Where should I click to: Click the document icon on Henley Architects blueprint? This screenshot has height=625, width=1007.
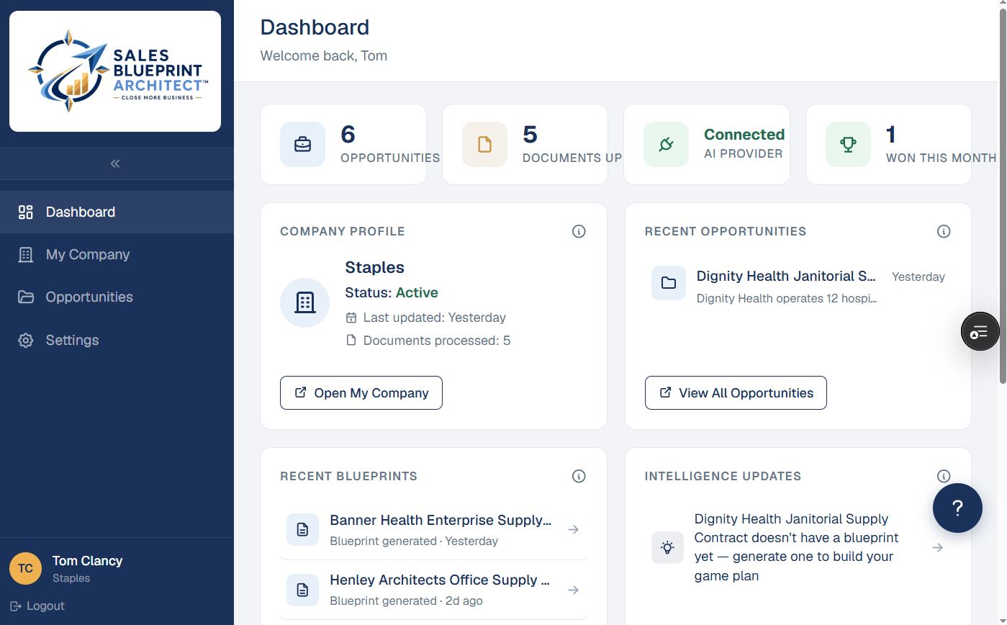(302, 590)
